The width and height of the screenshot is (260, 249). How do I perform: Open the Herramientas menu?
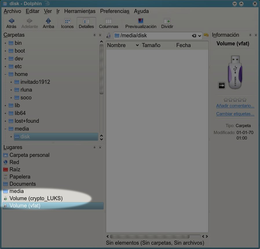80,11
